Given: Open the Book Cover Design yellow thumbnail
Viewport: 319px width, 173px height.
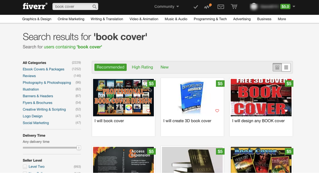Looking at the screenshot, I should [x=261, y=160].
